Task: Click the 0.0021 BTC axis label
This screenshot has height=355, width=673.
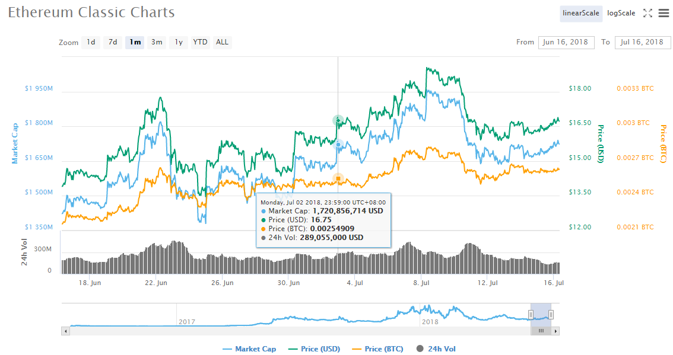Action: (x=635, y=227)
